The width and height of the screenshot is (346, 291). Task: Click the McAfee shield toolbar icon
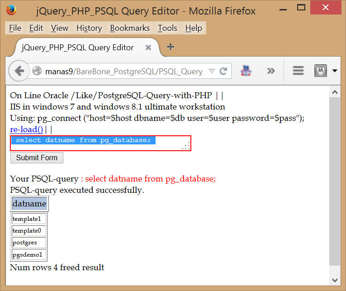(x=321, y=71)
